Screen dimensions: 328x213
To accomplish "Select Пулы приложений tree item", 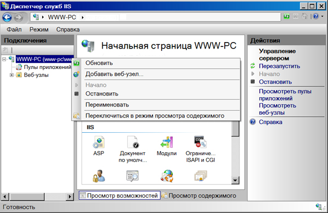I will [48, 67].
